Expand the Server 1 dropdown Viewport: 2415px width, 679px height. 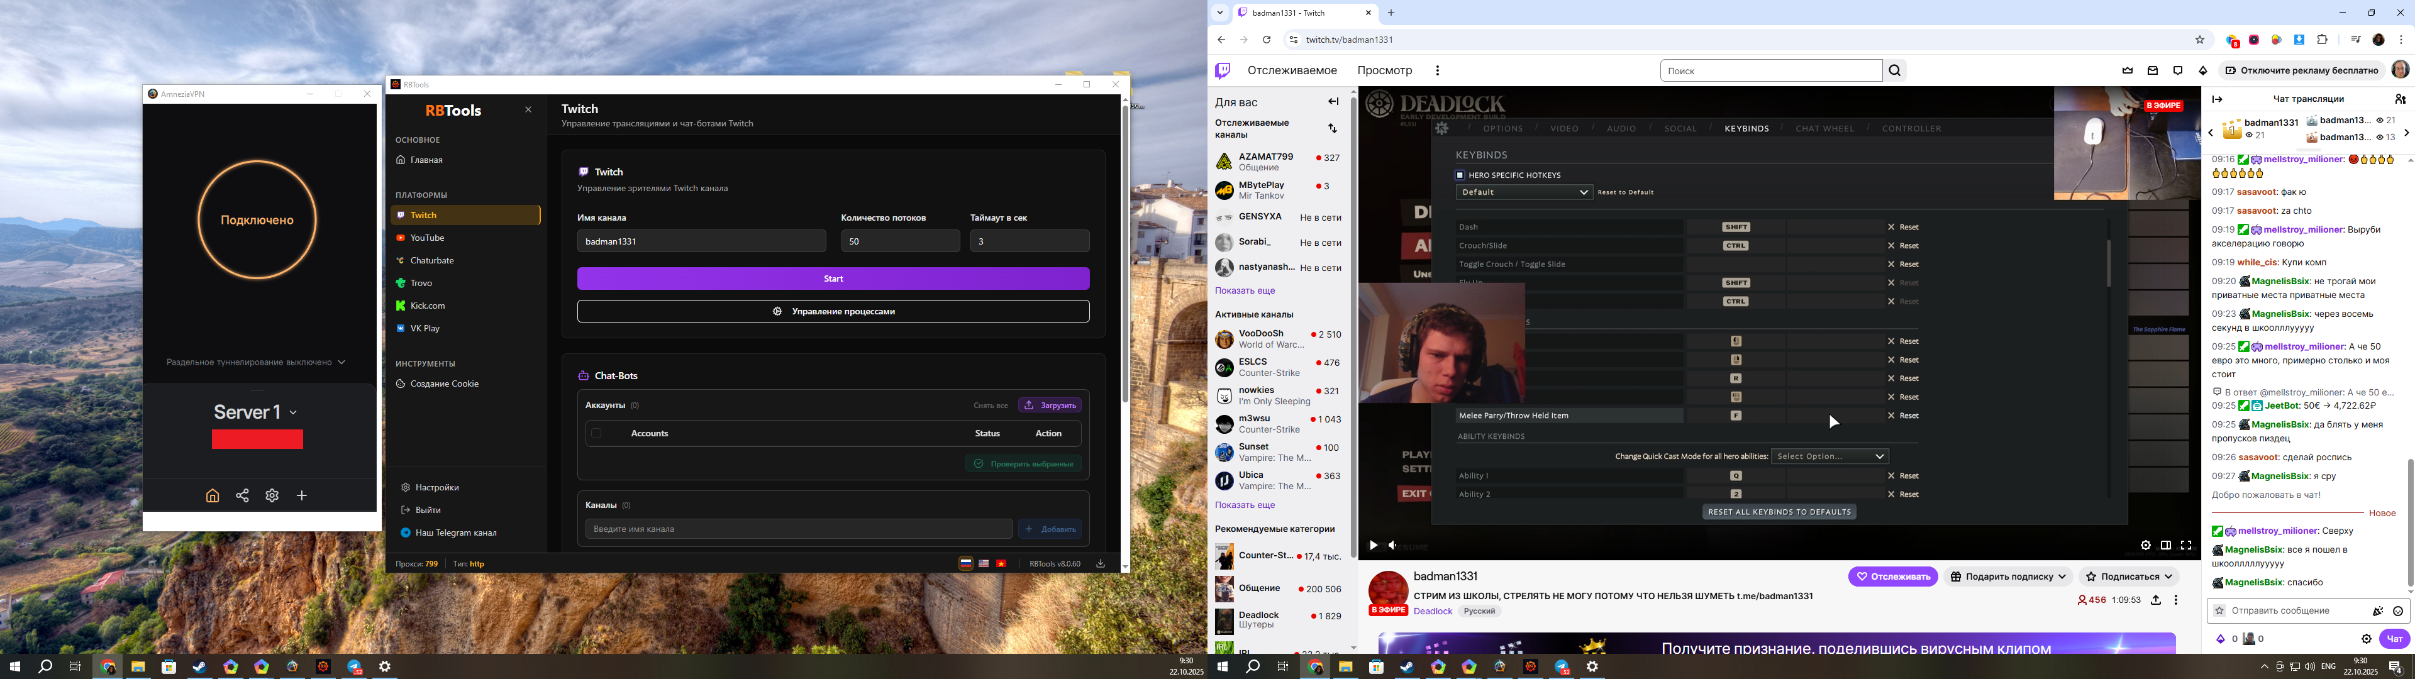294,412
